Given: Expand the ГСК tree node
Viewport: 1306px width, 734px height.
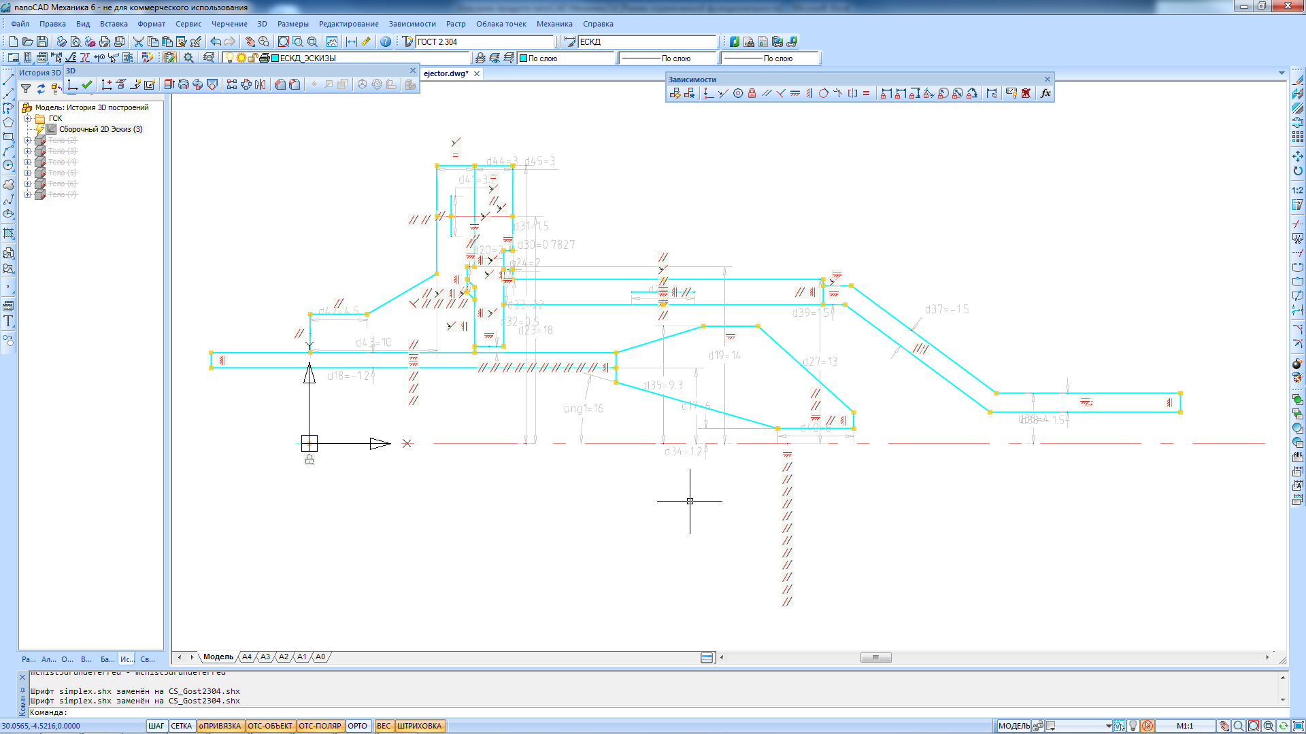Looking at the screenshot, I should click(28, 118).
